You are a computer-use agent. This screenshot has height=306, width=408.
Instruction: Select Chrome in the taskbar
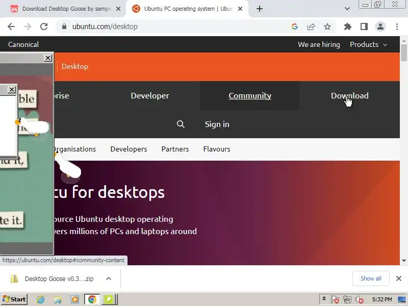(92, 299)
